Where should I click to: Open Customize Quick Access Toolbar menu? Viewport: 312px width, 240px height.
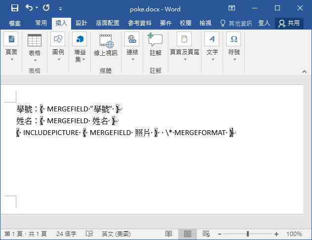(x=61, y=8)
